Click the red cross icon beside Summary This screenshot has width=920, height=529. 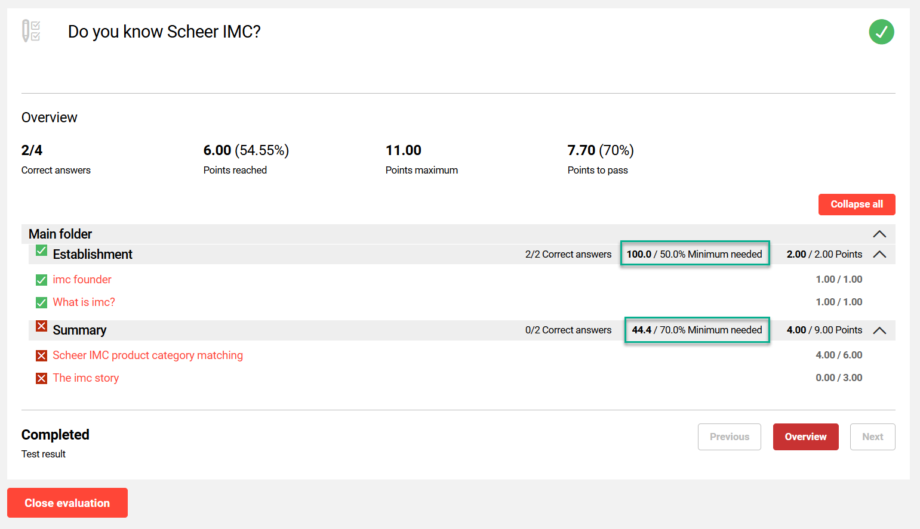[x=41, y=326]
